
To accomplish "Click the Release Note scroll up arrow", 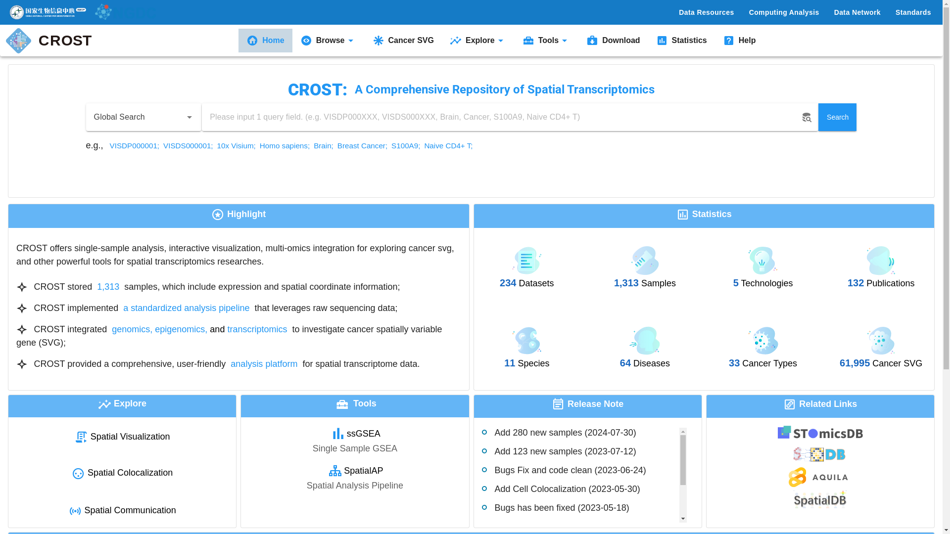I will [x=683, y=432].
